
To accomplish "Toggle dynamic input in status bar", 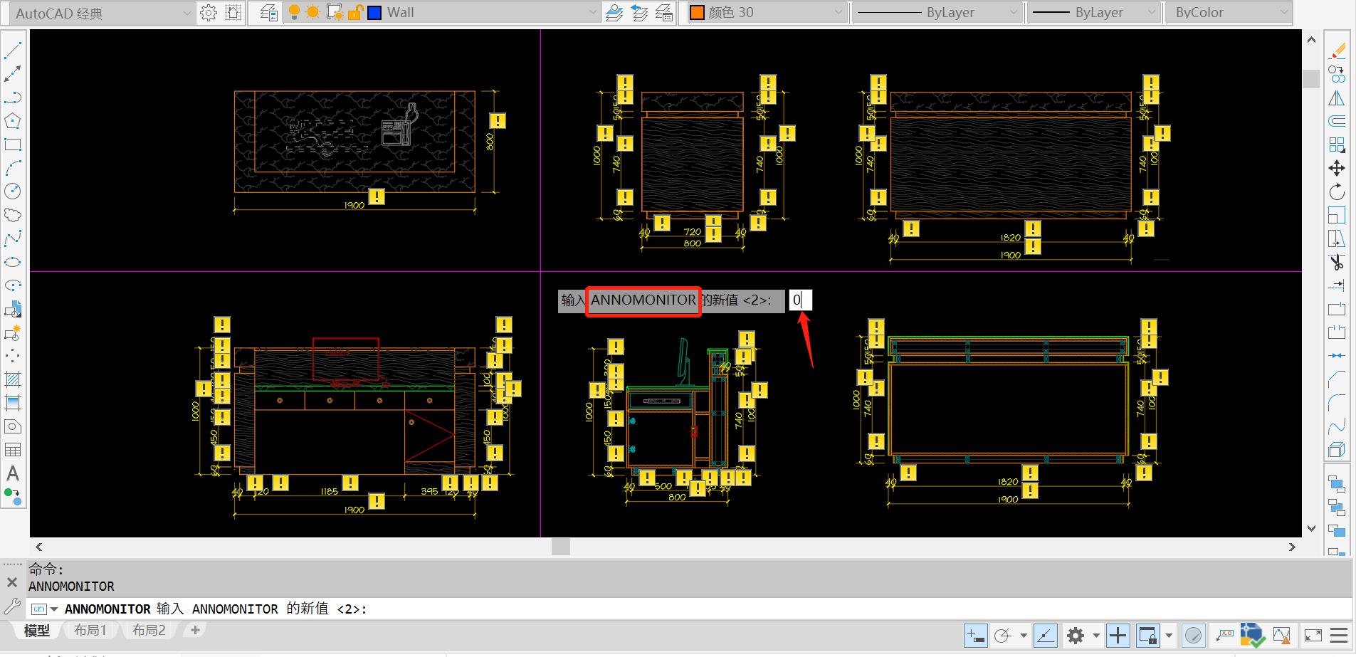I will pyautogui.click(x=976, y=635).
